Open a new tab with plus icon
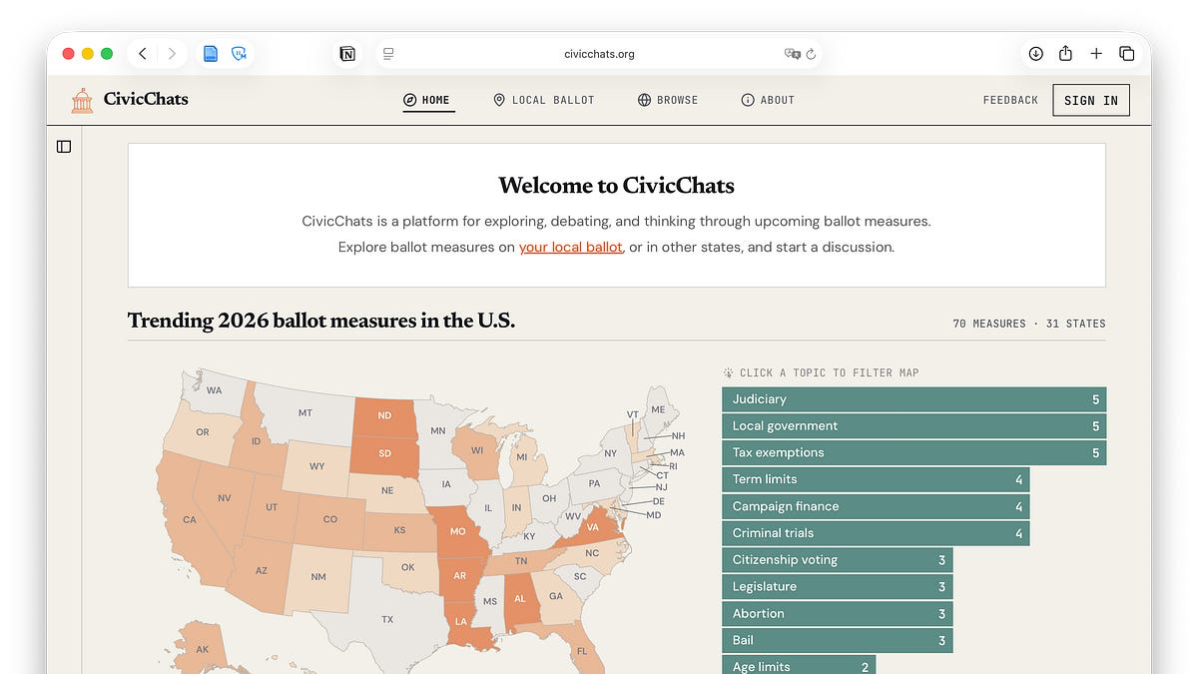The width and height of the screenshot is (1198, 674). (x=1096, y=54)
